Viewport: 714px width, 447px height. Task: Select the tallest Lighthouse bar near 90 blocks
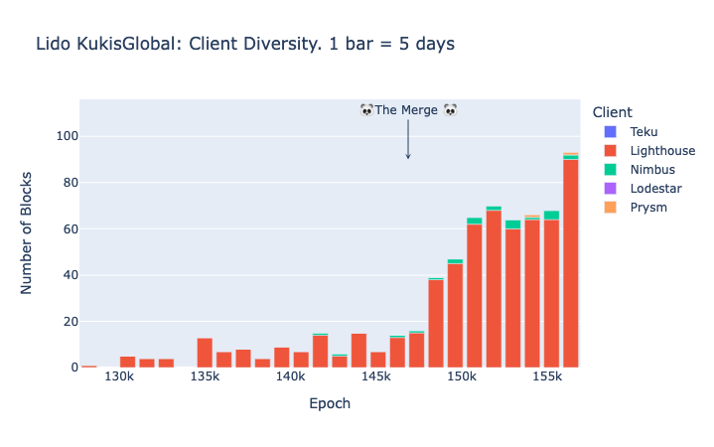click(571, 263)
